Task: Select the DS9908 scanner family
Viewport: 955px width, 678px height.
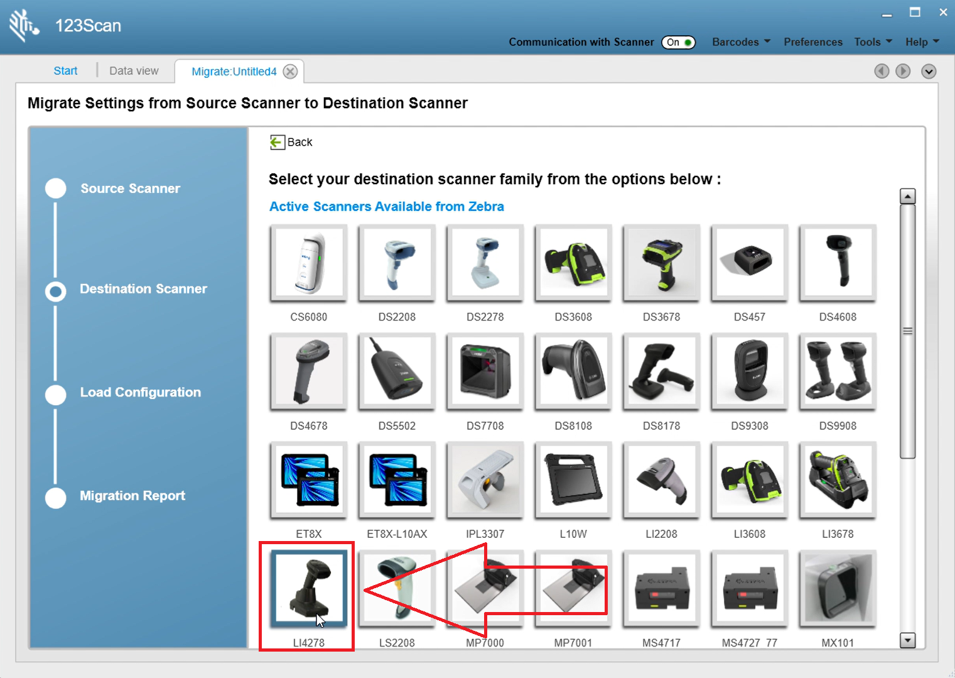Action: click(838, 371)
